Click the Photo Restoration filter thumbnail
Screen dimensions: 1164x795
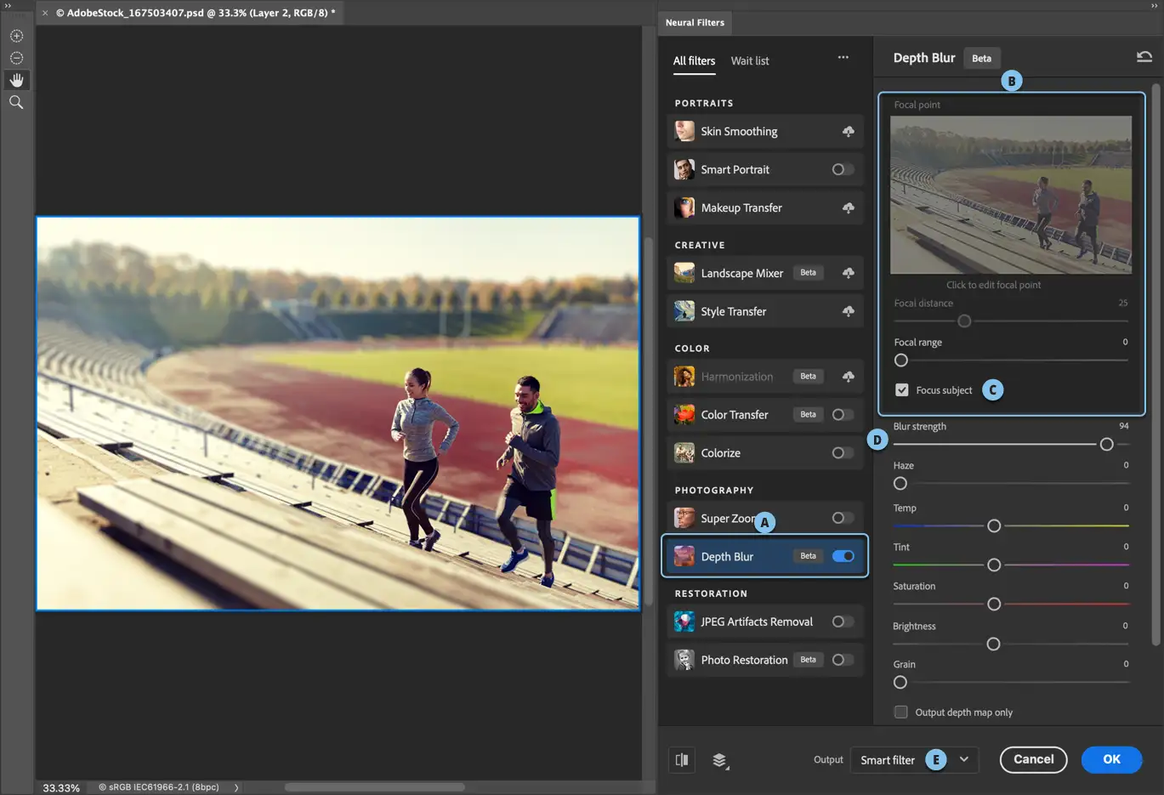(x=684, y=660)
